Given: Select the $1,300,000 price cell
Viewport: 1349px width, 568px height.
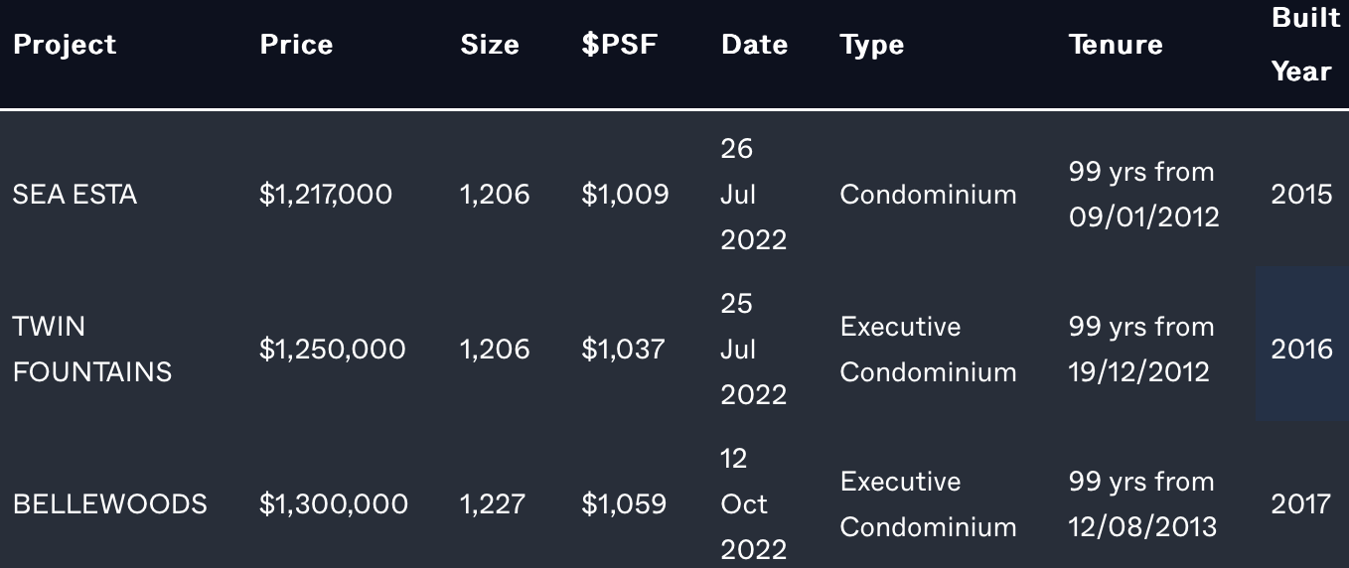Looking at the screenshot, I should (334, 504).
